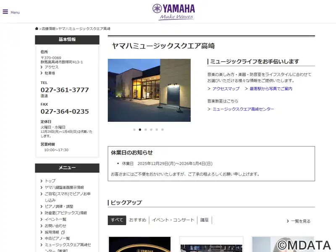Click address 群馬県高崎市飯塚町413-1
This screenshot has width=336, height=252.
[62, 62]
